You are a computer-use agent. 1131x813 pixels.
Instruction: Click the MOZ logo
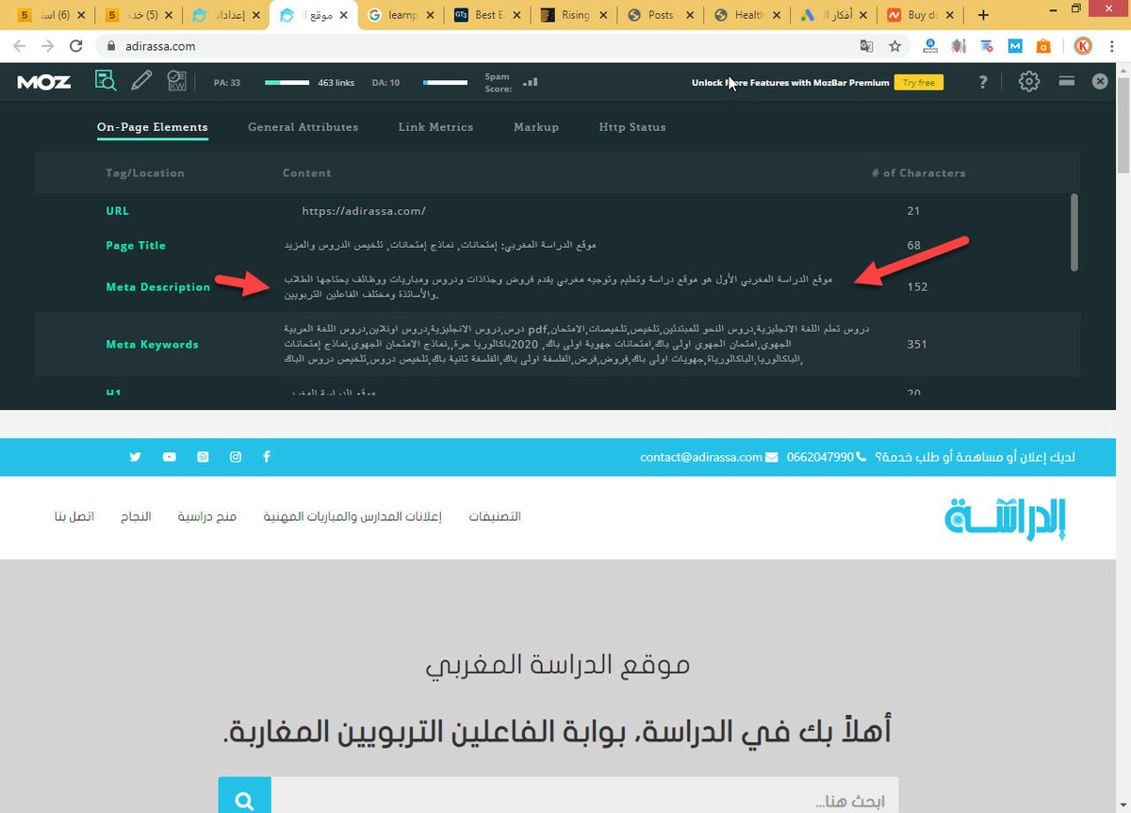point(43,82)
